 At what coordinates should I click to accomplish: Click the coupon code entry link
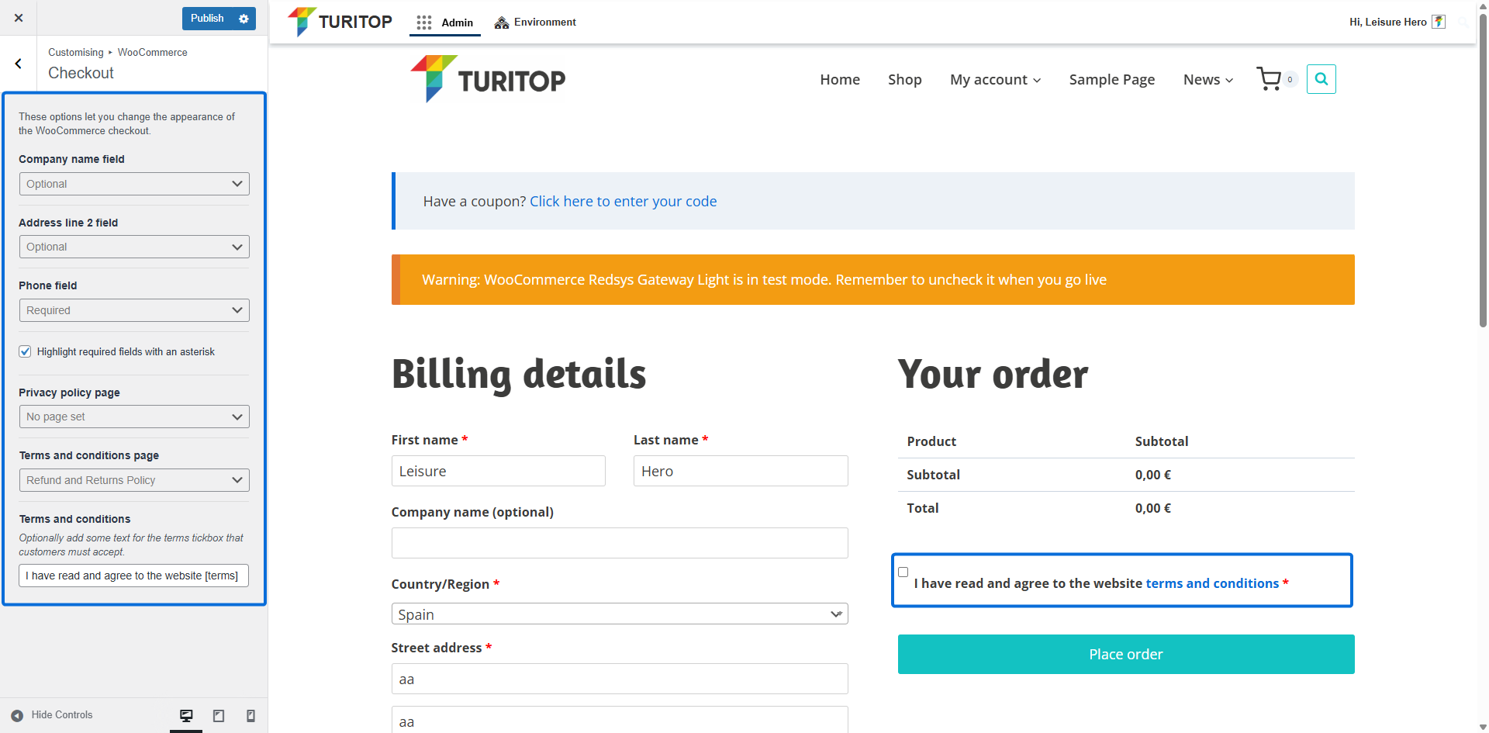coord(623,202)
